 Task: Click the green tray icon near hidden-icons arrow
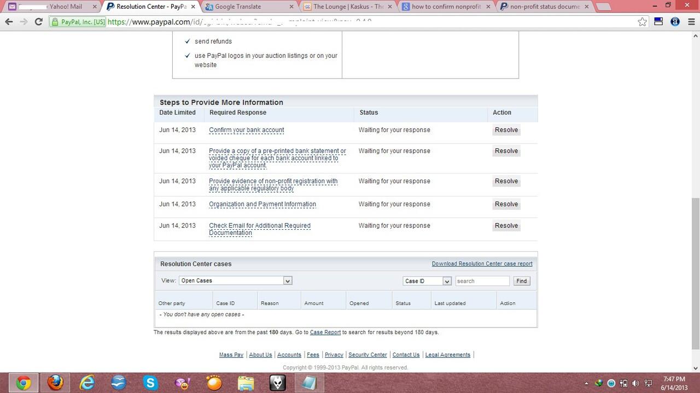(599, 383)
